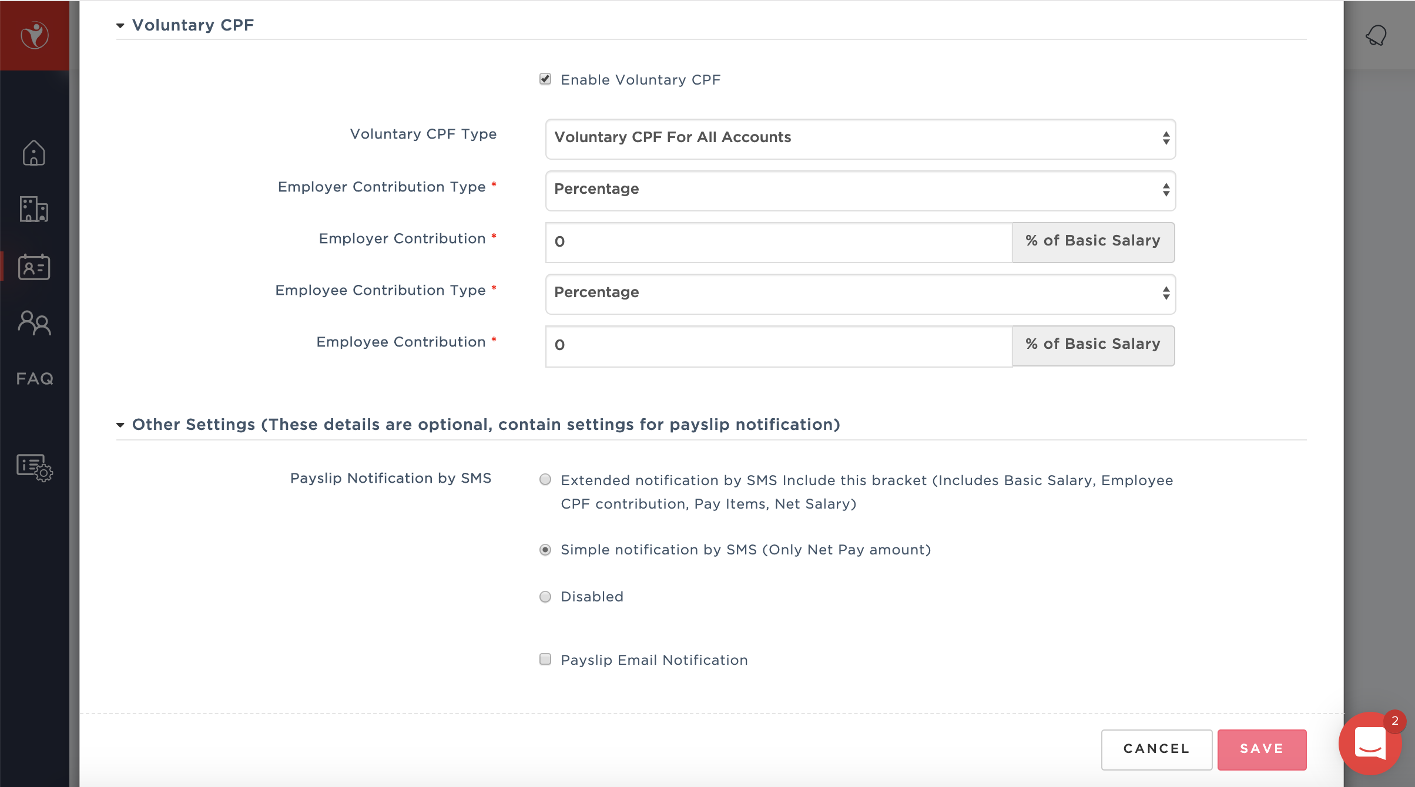The height and width of the screenshot is (787, 1415).
Task: Enable Payslip Email Notification checkbox
Action: [545, 659]
